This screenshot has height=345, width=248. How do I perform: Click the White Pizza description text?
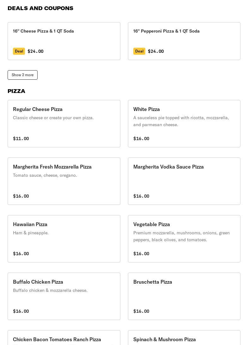[x=181, y=121]
